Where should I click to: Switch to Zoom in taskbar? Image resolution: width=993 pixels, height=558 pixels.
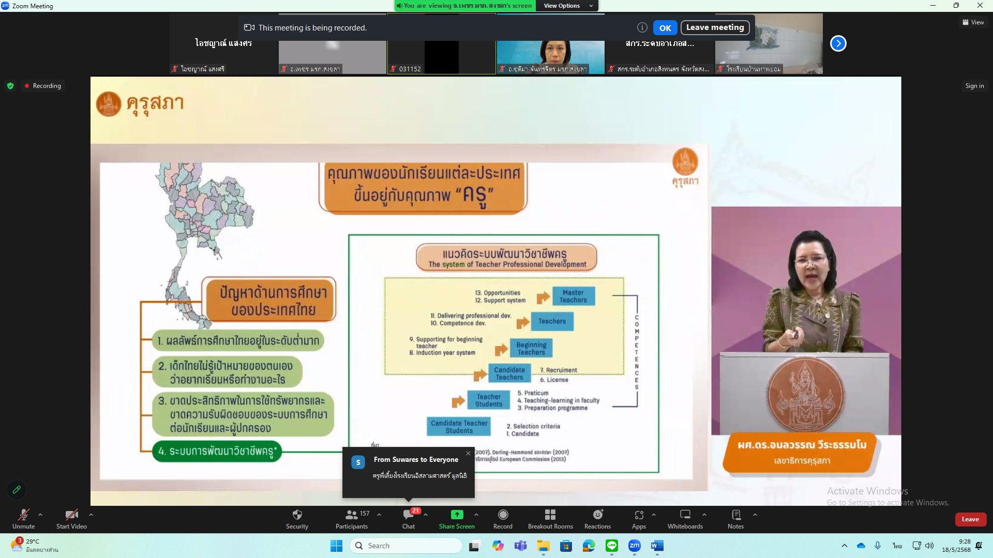635,546
